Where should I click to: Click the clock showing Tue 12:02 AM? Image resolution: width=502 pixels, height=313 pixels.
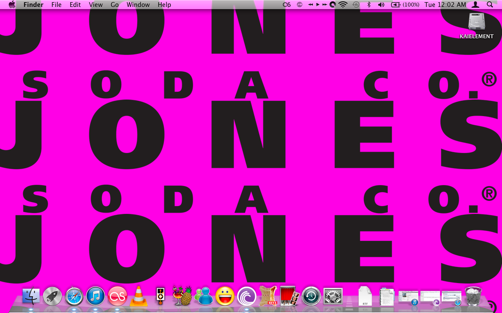click(445, 4)
